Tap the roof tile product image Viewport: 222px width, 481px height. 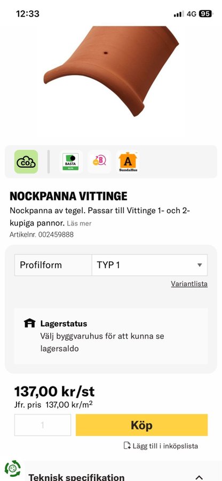tap(112, 71)
